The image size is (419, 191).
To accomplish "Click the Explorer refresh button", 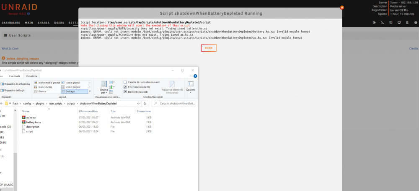I will (x=145, y=103).
